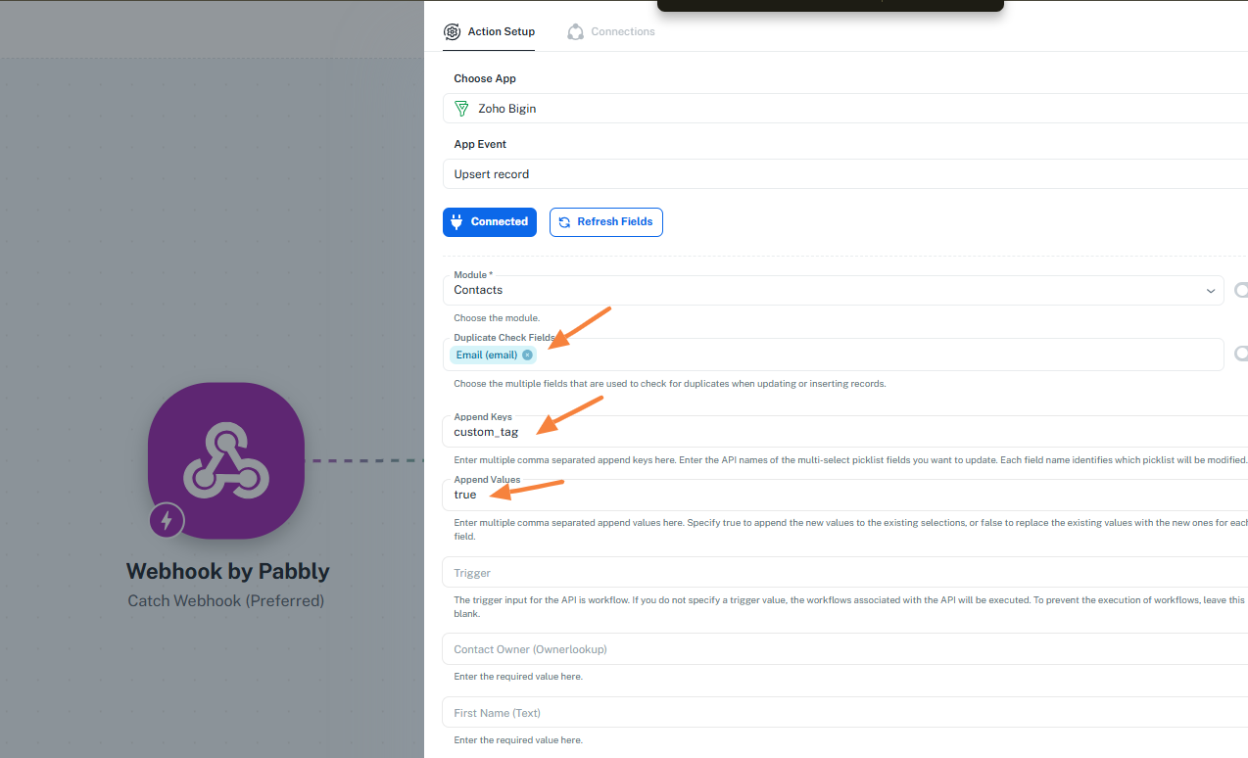This screenshot has width=1248, height=758.
Task: Toggle the switch beside Duplicate Check Fields
Action: (1240, 354)
